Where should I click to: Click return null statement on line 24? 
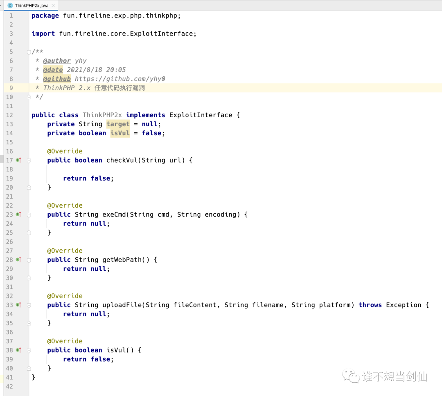86,224
